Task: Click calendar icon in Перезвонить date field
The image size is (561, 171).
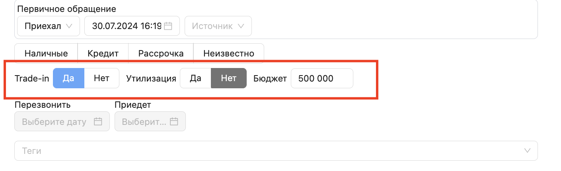Action: [98, 122]
